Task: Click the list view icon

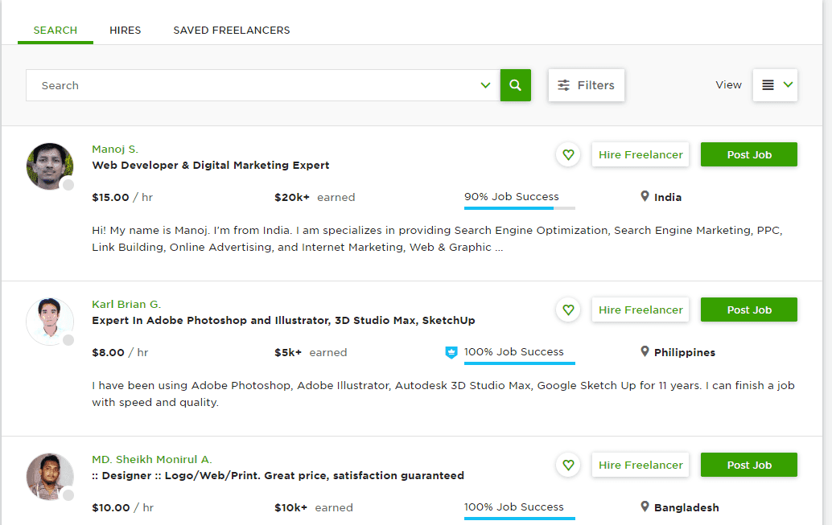Action: pyautogui.click(x=768, y=85)
